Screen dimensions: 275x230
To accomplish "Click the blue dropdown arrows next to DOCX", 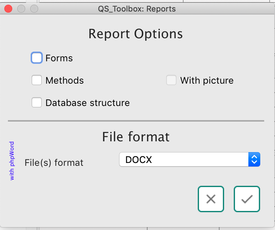I will click(x=254, y=160).
